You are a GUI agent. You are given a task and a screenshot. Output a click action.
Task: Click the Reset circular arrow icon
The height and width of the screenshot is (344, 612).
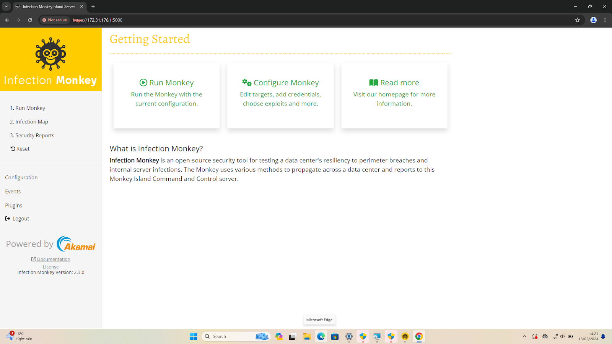point(13,149)
